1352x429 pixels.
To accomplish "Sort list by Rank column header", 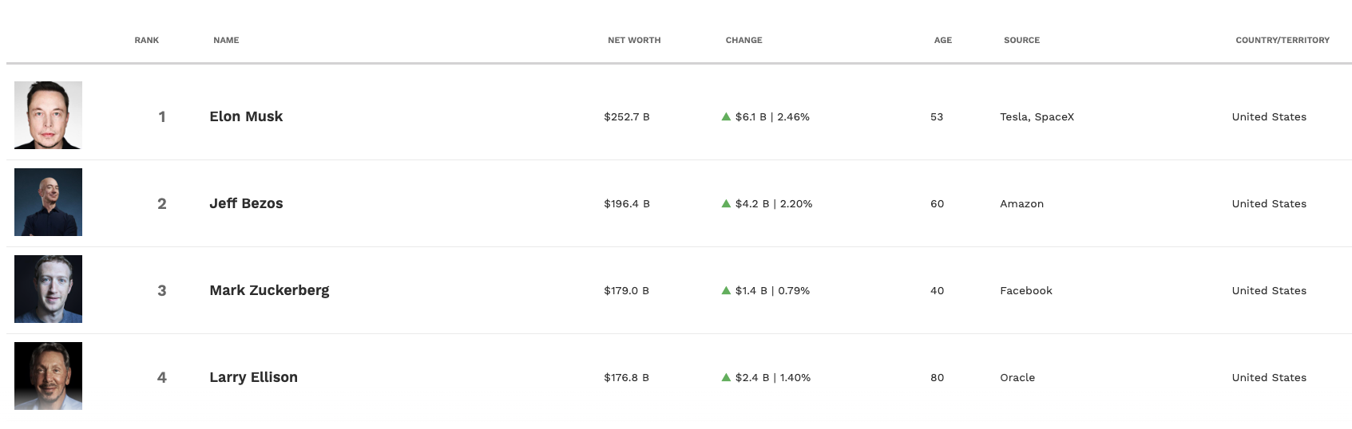I will pos(147,40).
